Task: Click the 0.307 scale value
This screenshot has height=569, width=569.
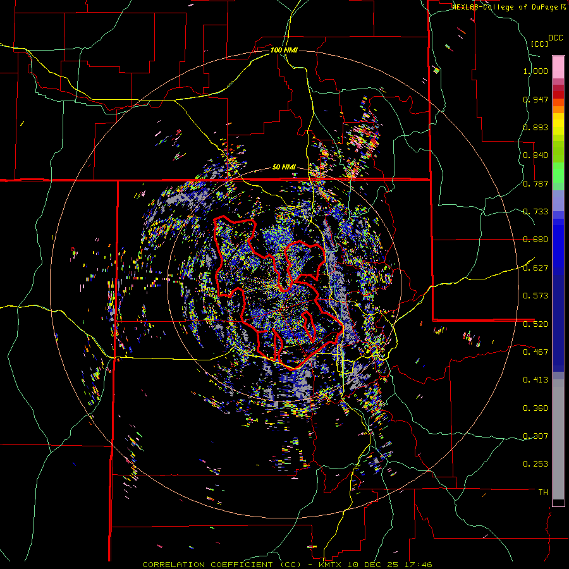Action: tap(535, 436)
